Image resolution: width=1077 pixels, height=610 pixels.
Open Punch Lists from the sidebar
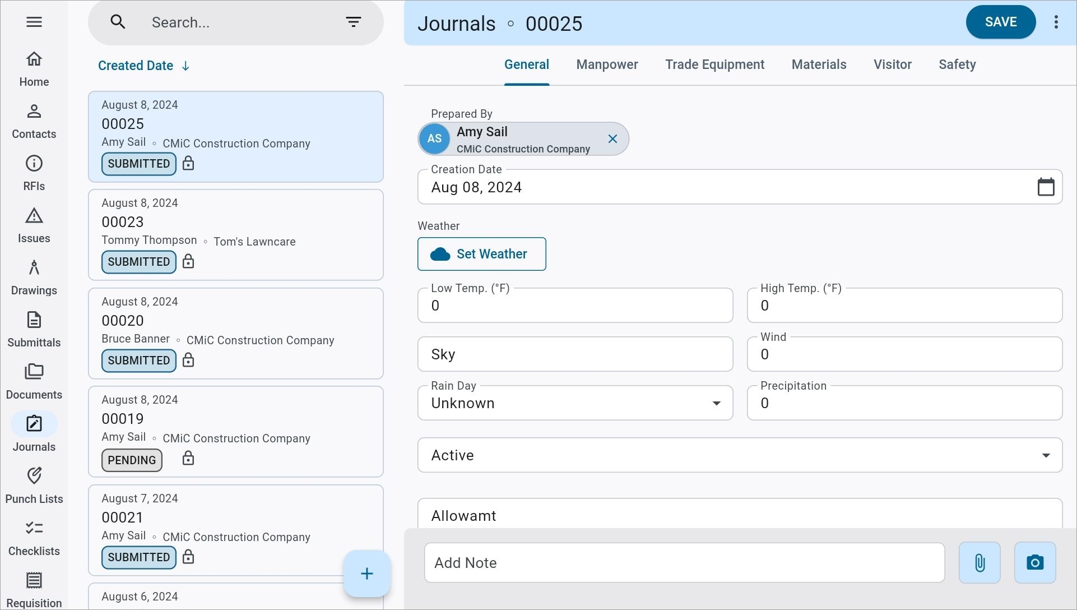tap(34, 486)
